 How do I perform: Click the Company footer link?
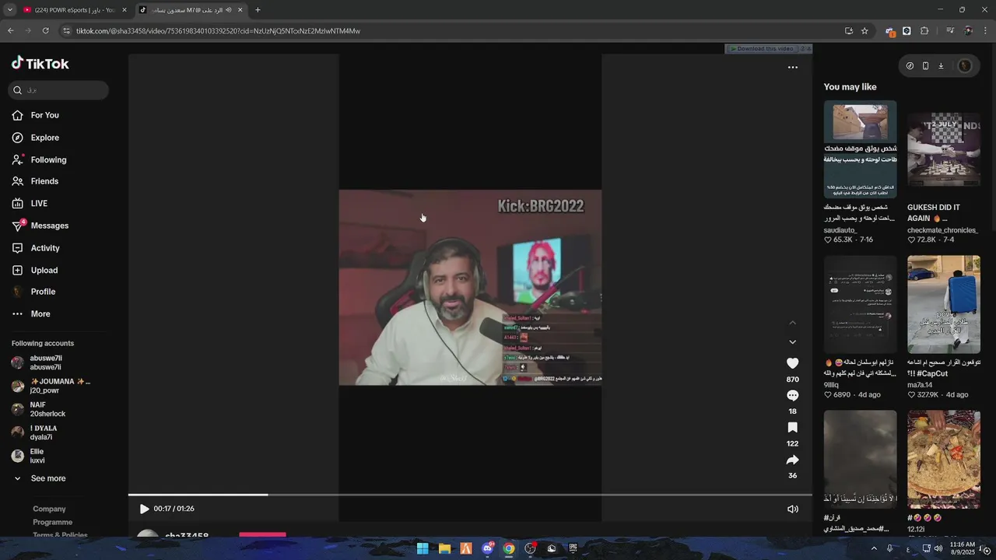pyautogui.click(x=49, y=509)
